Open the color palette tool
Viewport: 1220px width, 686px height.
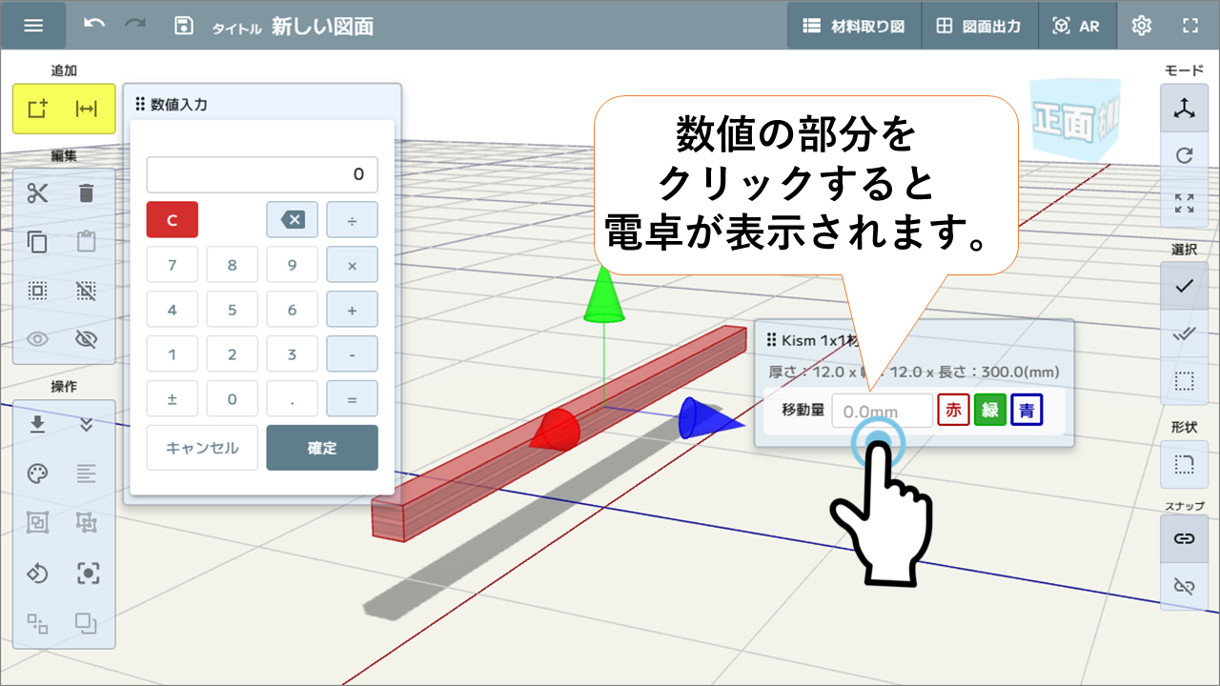[38, 474]
